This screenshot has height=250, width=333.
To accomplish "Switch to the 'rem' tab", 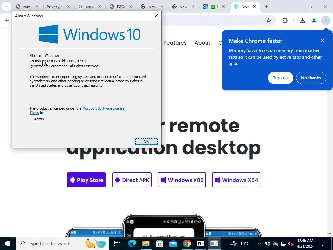I will [x=24, y=7].
